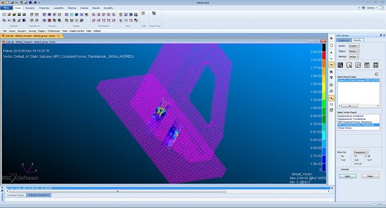Switch to the Meshing ribbon tab
This screenshot has width=386, height=208.
72,8
